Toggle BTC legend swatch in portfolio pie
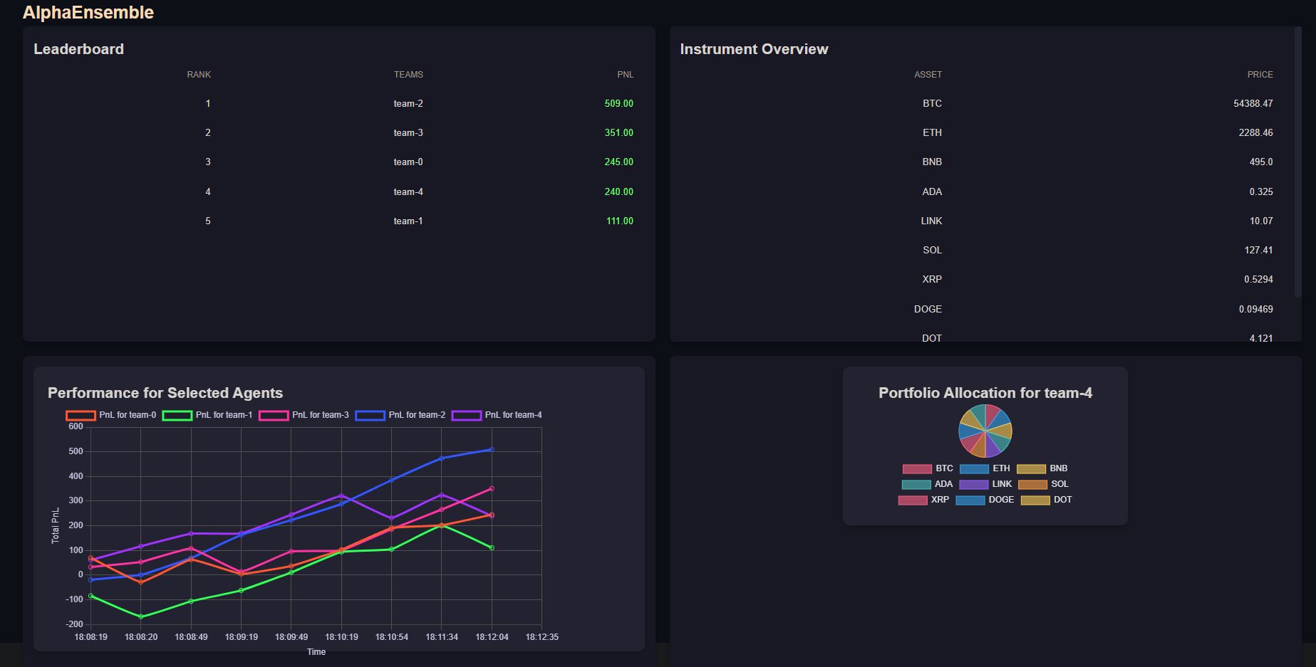Image resolution: width=1316 pixels, height=667 pixels. (x=917, y=468)
